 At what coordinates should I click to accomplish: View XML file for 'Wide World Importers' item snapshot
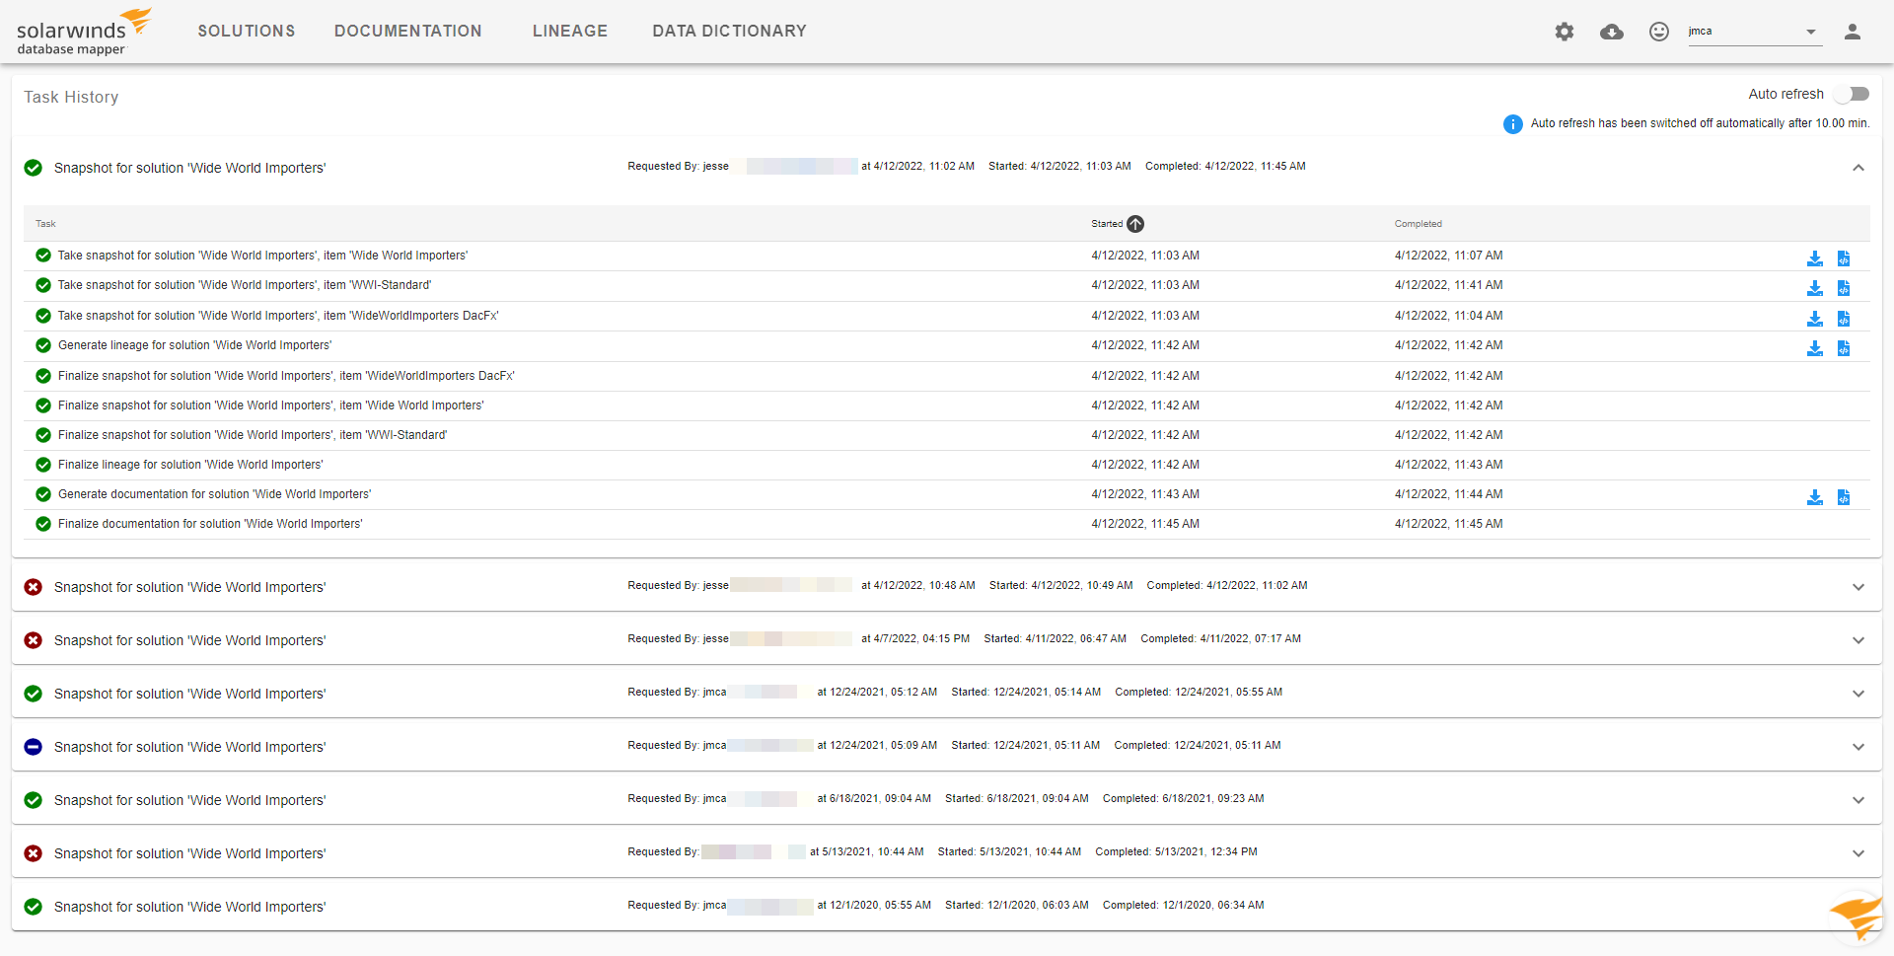click(1844, 258)
